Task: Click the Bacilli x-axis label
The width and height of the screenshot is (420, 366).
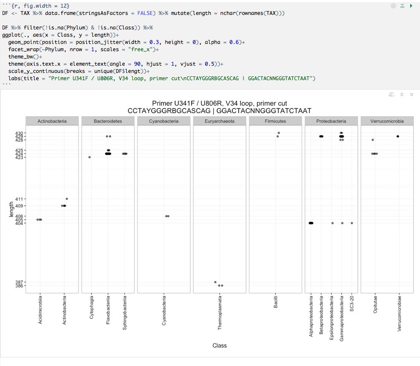Action: point(275,302)
